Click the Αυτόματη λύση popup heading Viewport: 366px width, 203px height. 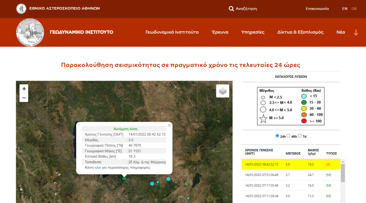pyautogui.click(x=125, y=129)
